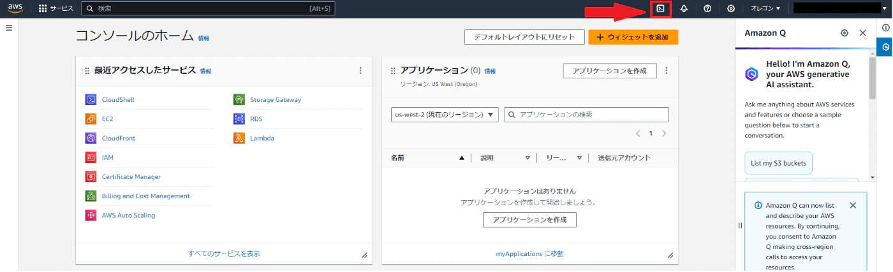Image resolution: width=893 pixels, height=272 pixels.
Task: Open 情報 link beside コンソールのホーム
Action: click(x=203, y=38)
